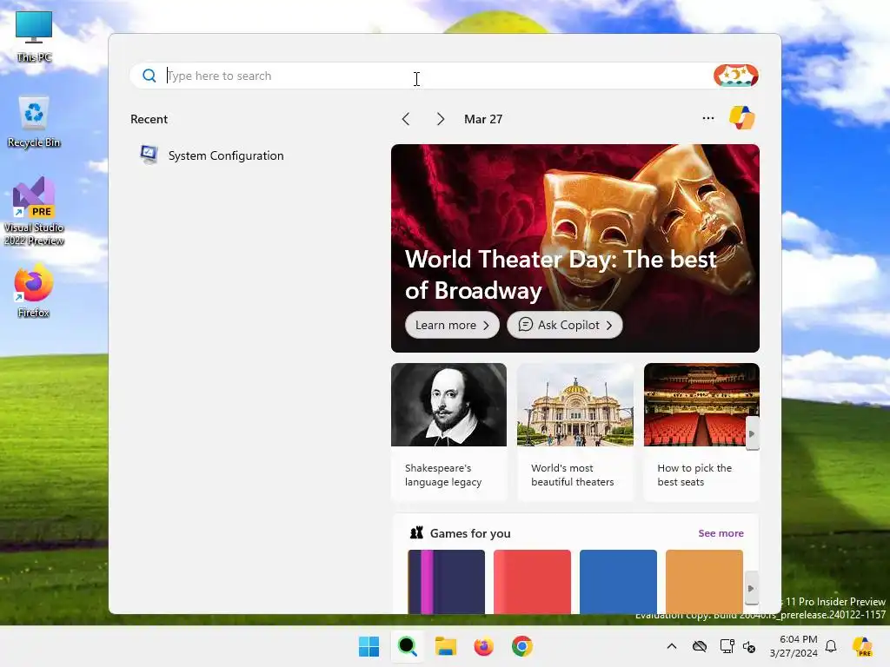Go to previous day's highlights
The height and width of the screenshot is (667, 890).
(x=406, y=119)
